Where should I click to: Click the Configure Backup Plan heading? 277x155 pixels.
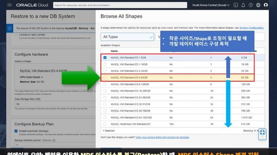click(x=34, y=124)
